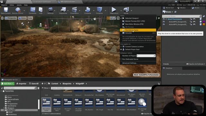Image resolution: width=206 pixels, height=116 pixels.
Task: Click the Importar button
Action: [x=21, y=83]
